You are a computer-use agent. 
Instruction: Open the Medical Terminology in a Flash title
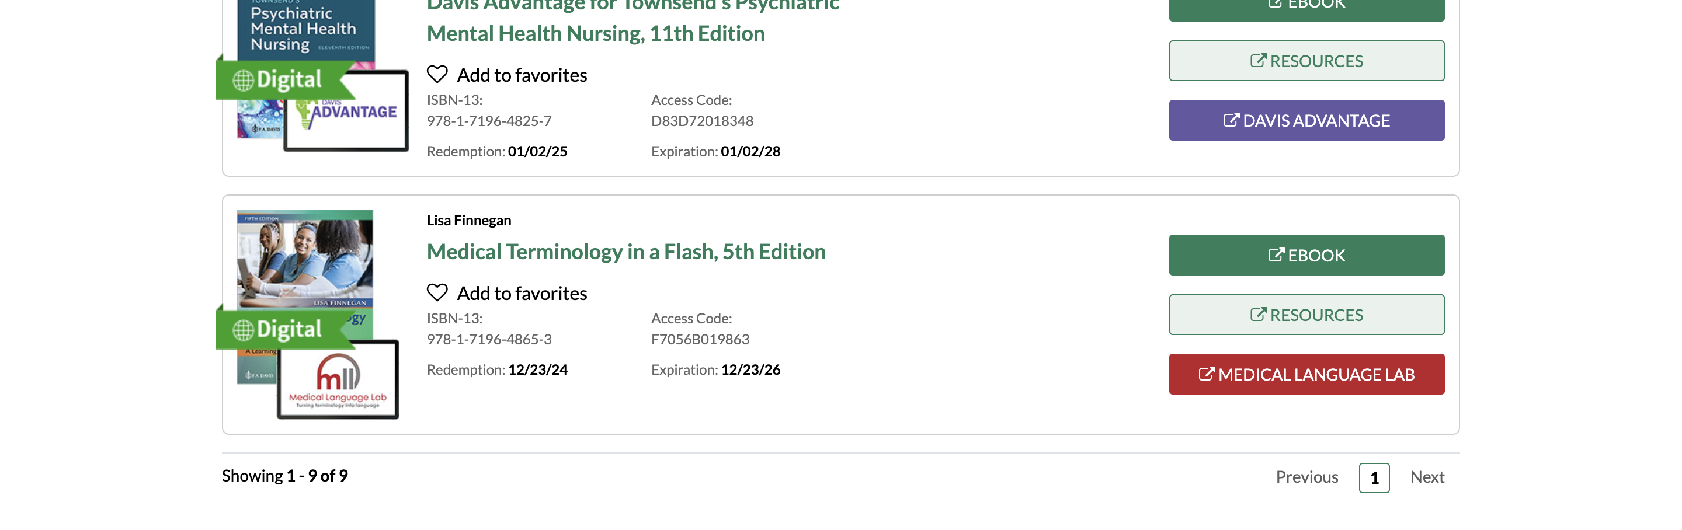pyautogui.click(x=625, y=252)
